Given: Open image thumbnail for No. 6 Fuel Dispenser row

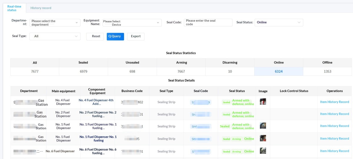Looking at the screenshot, I should coord(263,151).
